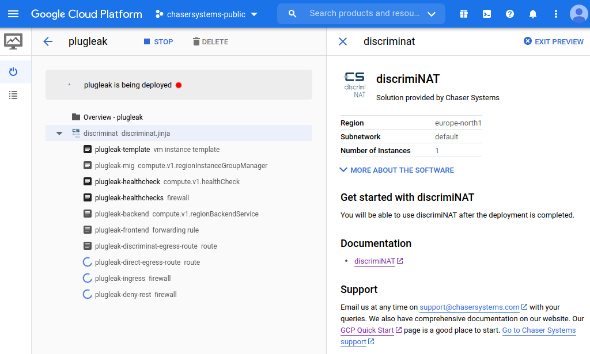Viewport: 590px width, 354px height.
Task: Go back using the left arrow
Action: (48, 41)
